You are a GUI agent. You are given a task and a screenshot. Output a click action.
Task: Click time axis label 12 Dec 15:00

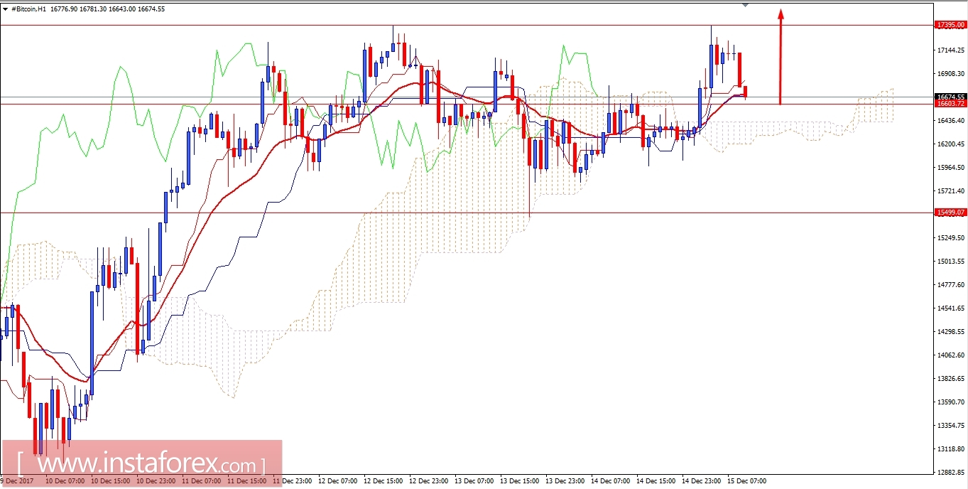pyautogui.click(x=382, y=481)
